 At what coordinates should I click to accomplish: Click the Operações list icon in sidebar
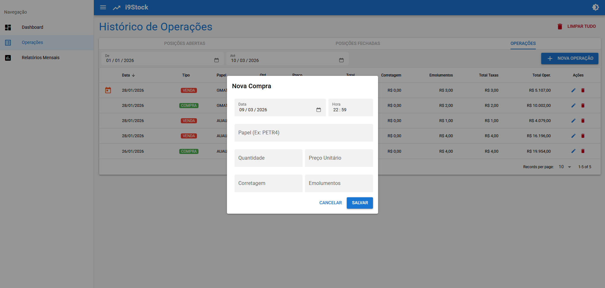tap(8, 43)
